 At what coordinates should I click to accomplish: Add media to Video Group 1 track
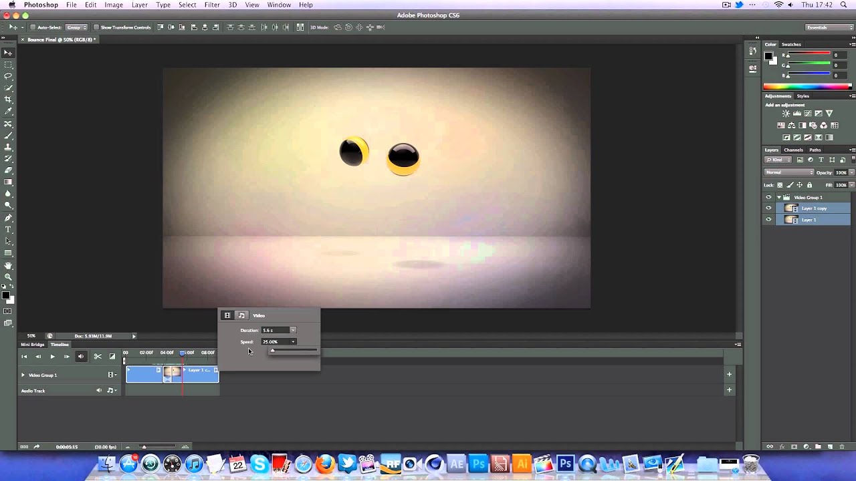point(729,374)
